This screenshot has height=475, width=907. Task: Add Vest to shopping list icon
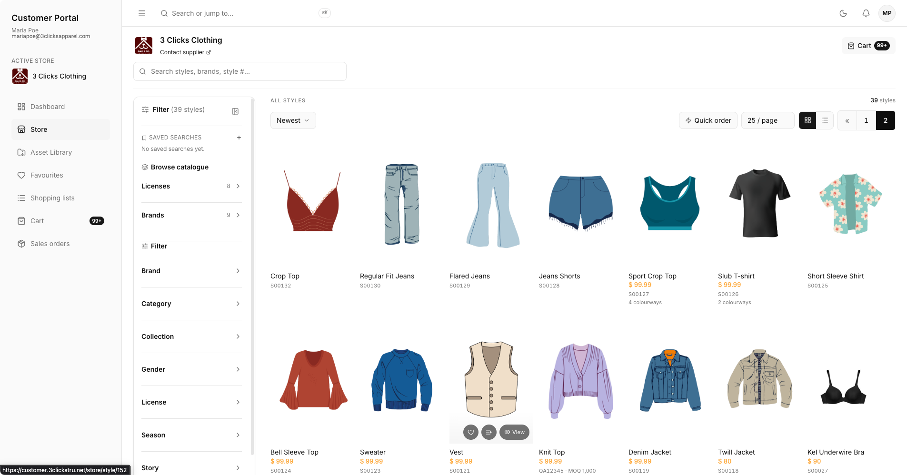pyautogui.click(x=489, y=432)
